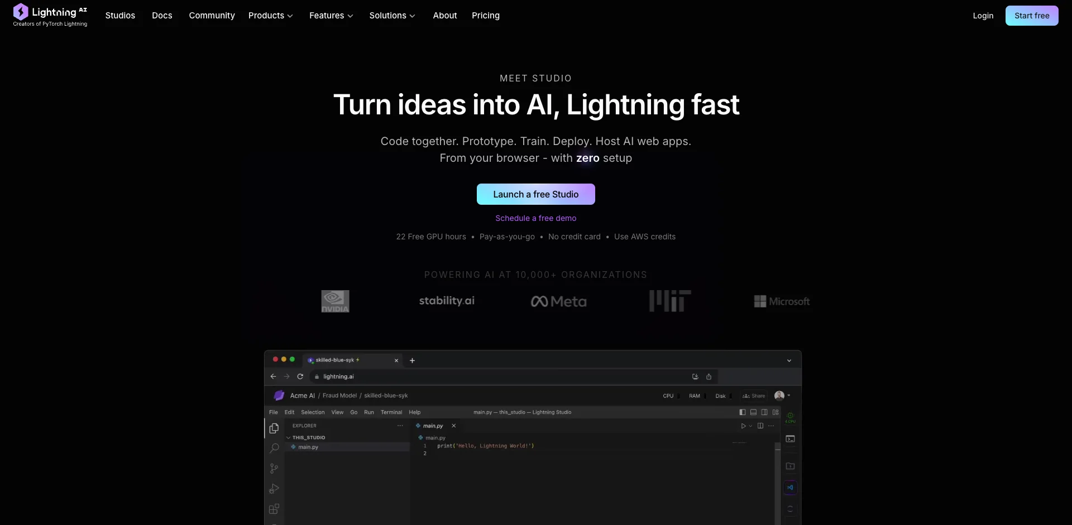
Task: Click the skilled-blue-syk breadcrumb
Action: [x=386, y=396]
